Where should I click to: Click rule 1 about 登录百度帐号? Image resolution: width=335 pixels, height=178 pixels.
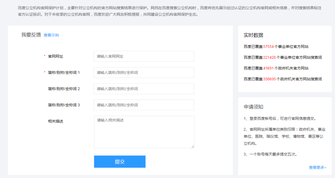[280, 119]
